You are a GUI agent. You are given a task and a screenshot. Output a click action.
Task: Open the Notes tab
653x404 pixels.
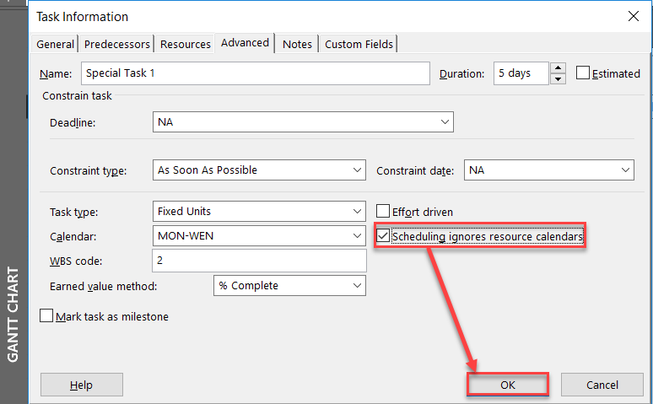tap(297, 44)
